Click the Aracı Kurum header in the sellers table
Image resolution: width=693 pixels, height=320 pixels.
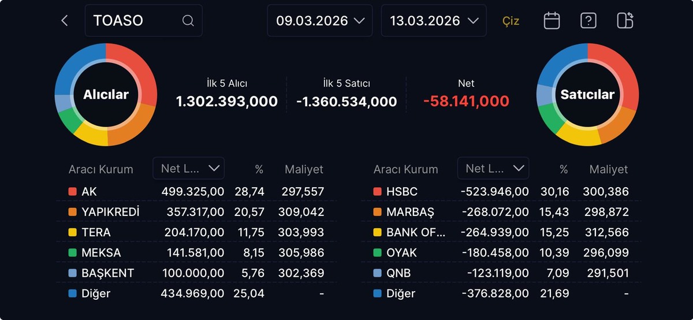(x=405, y=169)
